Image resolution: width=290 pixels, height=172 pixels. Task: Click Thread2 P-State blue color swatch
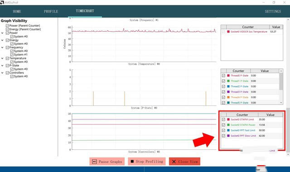(228, 86)
